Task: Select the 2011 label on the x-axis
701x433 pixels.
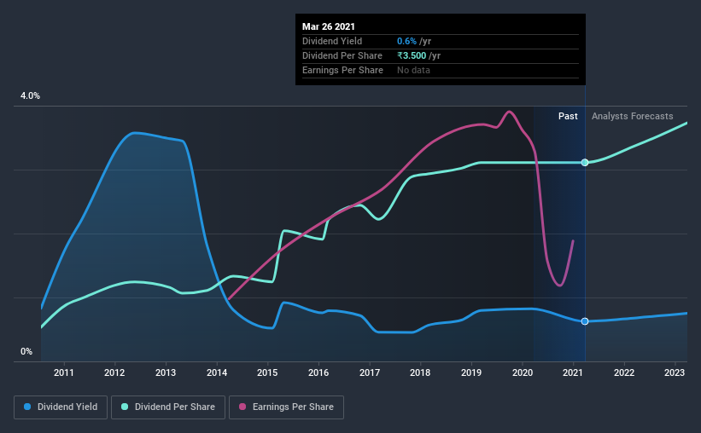Action: point(64,372)
